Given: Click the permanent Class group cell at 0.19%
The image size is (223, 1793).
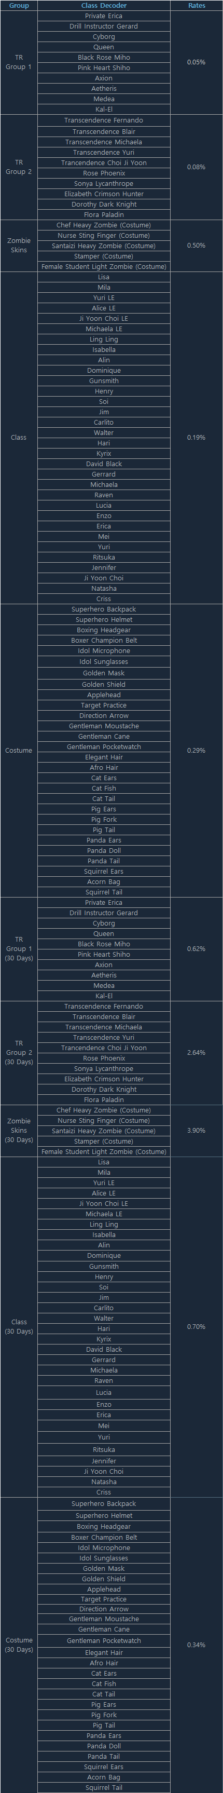Looking at the screenshot, I should click(19, 438).
